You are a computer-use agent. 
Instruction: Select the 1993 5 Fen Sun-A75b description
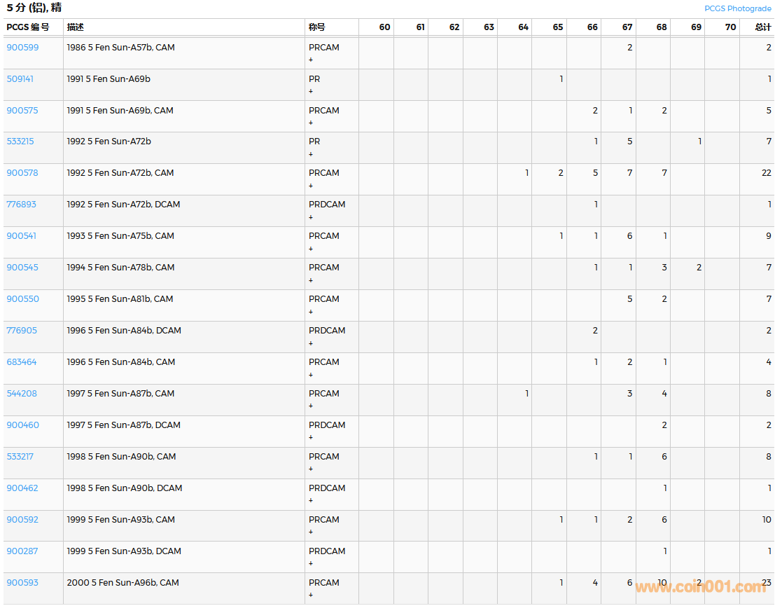point(120,236)
